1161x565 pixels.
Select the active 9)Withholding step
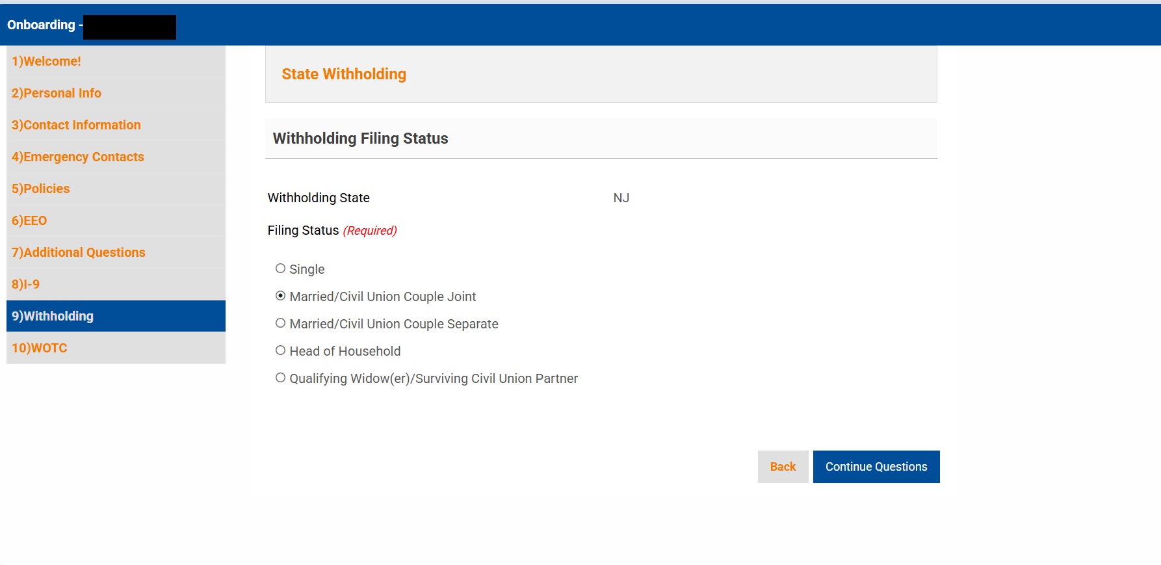tap(116, 316)
